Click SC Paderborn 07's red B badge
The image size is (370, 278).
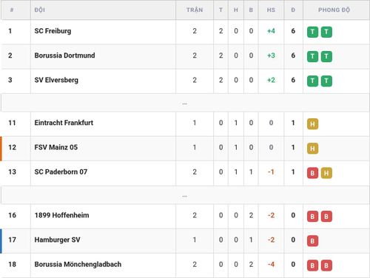coord(312,173)
